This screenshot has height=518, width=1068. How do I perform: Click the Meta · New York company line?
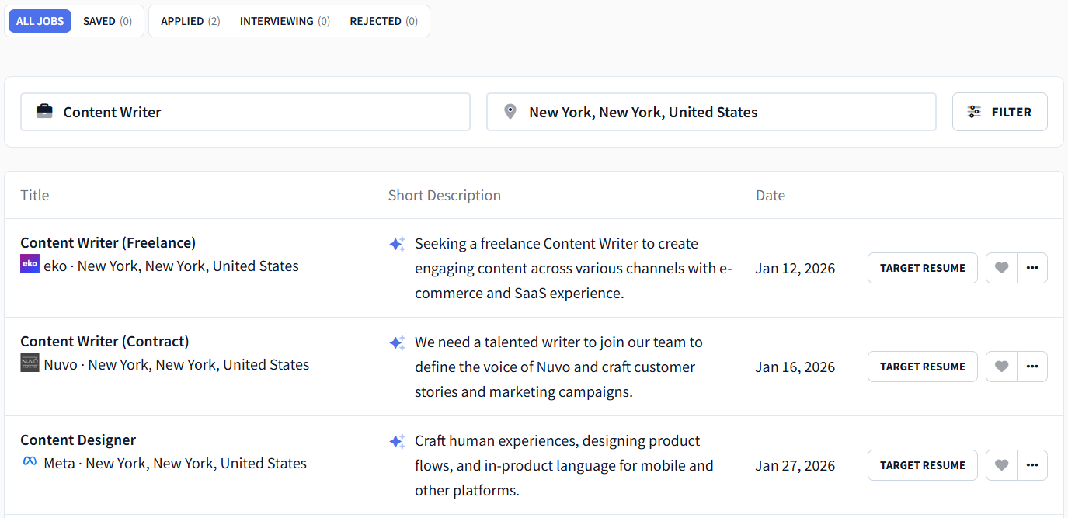coord(175,463)
